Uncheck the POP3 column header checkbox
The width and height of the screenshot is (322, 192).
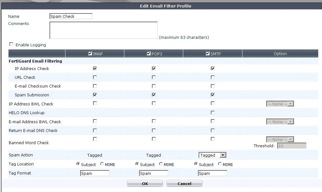[149, 53]
